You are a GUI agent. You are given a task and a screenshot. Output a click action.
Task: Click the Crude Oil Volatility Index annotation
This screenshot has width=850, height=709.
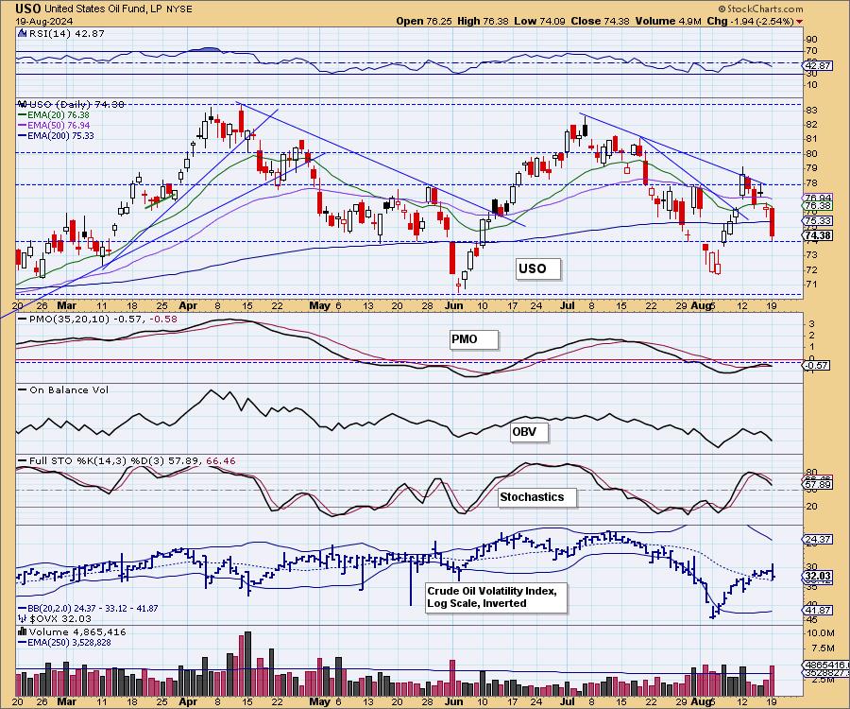click(x=496, y=597)
